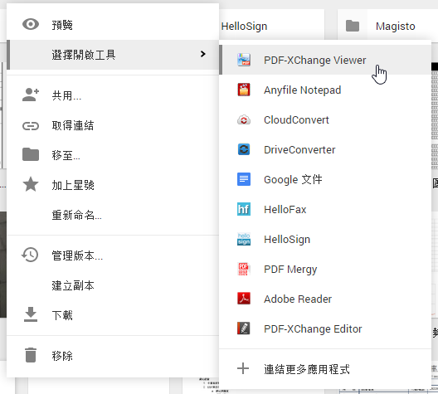Viewport: 438px width, 394px height.
Task: Open with Adobe Reader
Action: (325, 299)
